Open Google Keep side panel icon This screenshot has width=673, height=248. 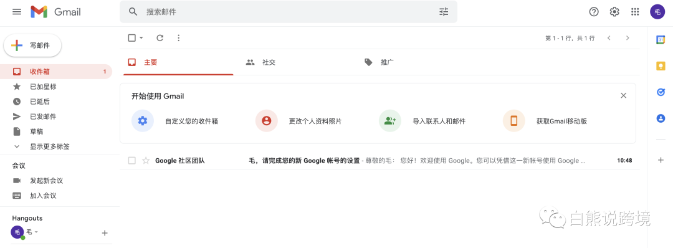(661, 65)
